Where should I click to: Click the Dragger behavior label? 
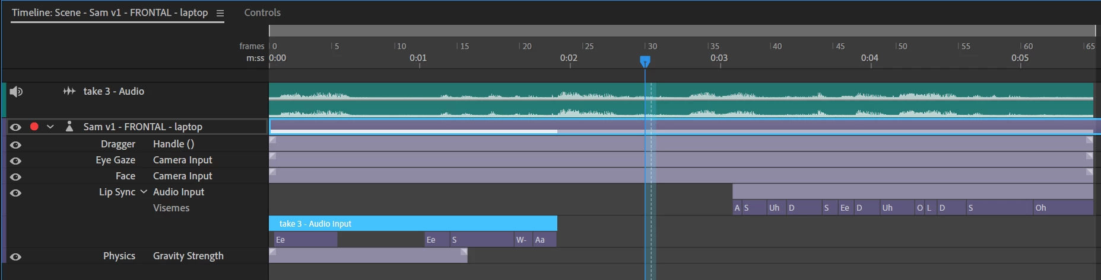[118, 144]
